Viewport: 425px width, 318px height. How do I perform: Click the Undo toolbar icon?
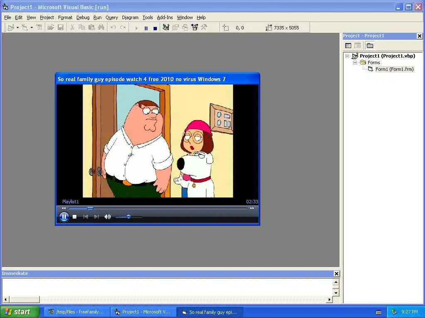(x=113, y=28)
